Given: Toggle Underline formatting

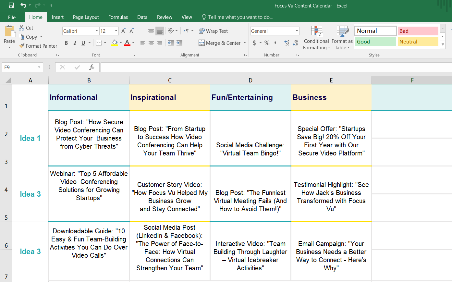Looking at the screenshot, I should pyautogui.click(x=83, y=43).
